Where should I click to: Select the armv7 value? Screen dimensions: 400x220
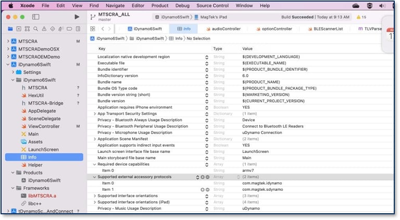pos(248,171)
